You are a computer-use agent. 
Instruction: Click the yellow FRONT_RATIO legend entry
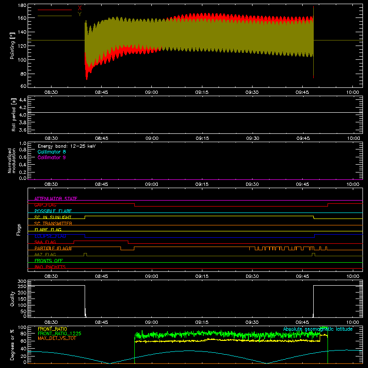[52, 329]
